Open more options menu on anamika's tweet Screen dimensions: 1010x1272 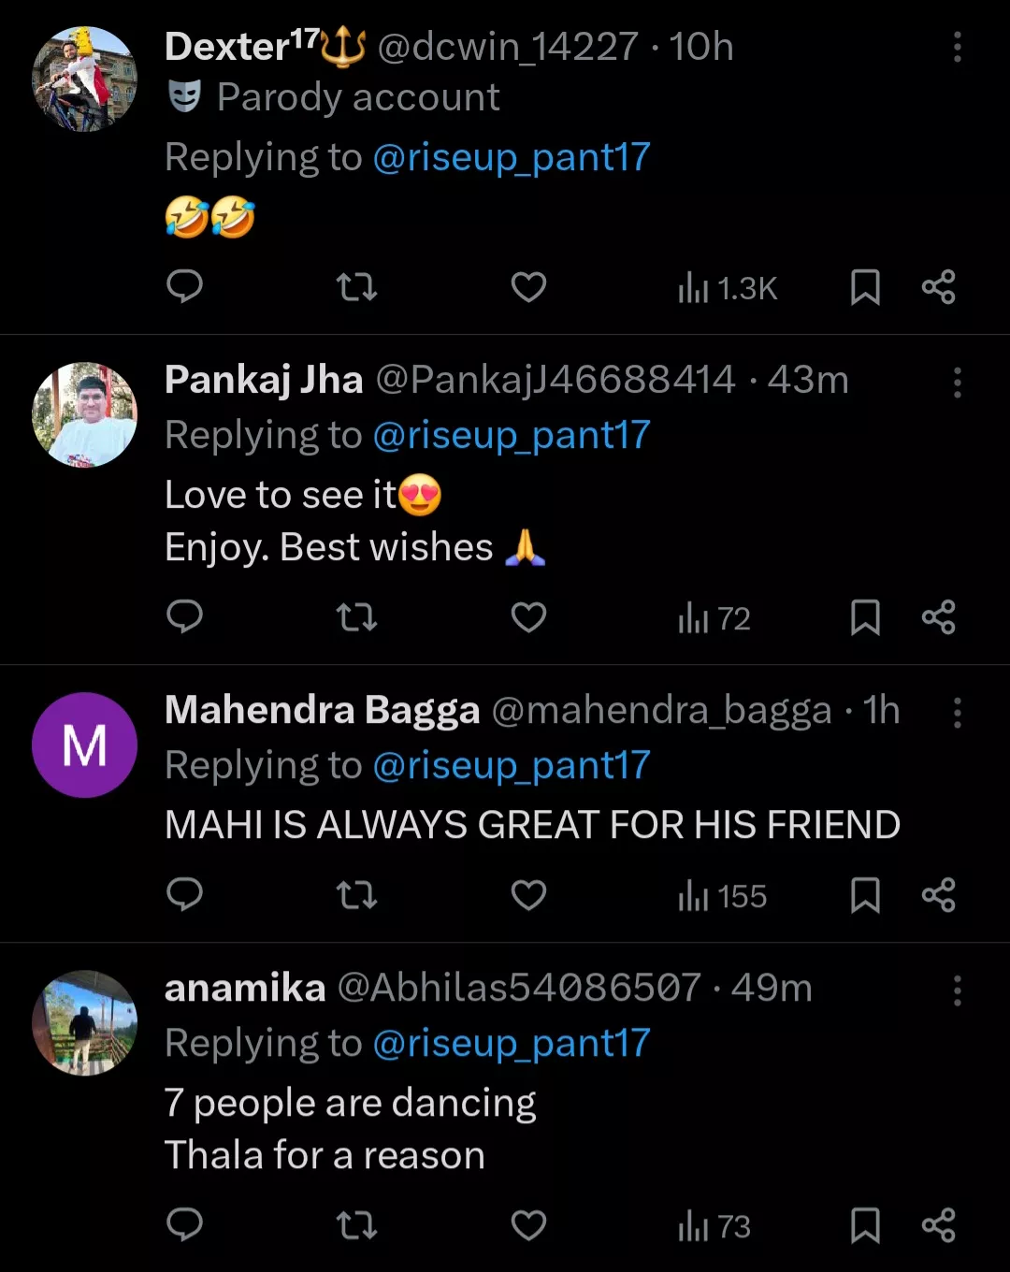coord(957,990)
